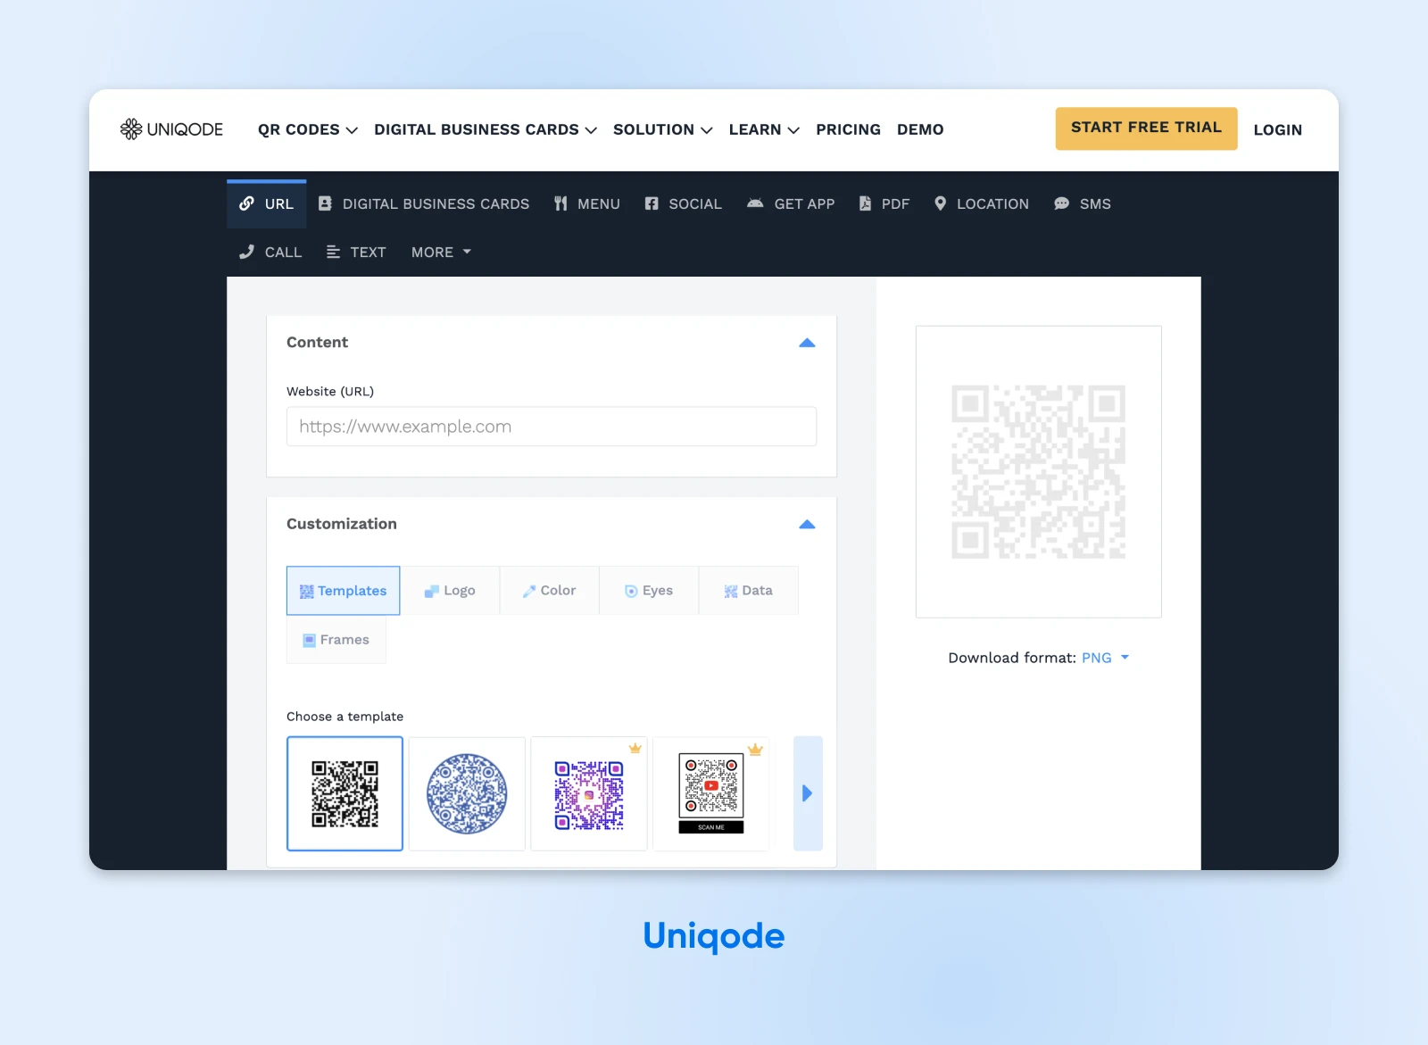This screenshot has width=1428, height=1045.
Task: Click the contact card icon in type bar
Action: pos(325,203)
